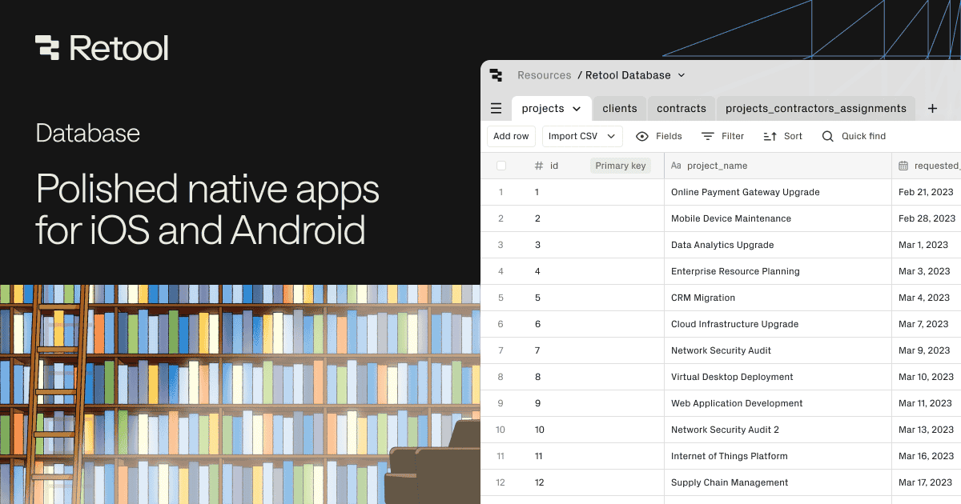Toggle the select-all checkbox in the header
Viewport: 961px width, 504px height.
501,165
